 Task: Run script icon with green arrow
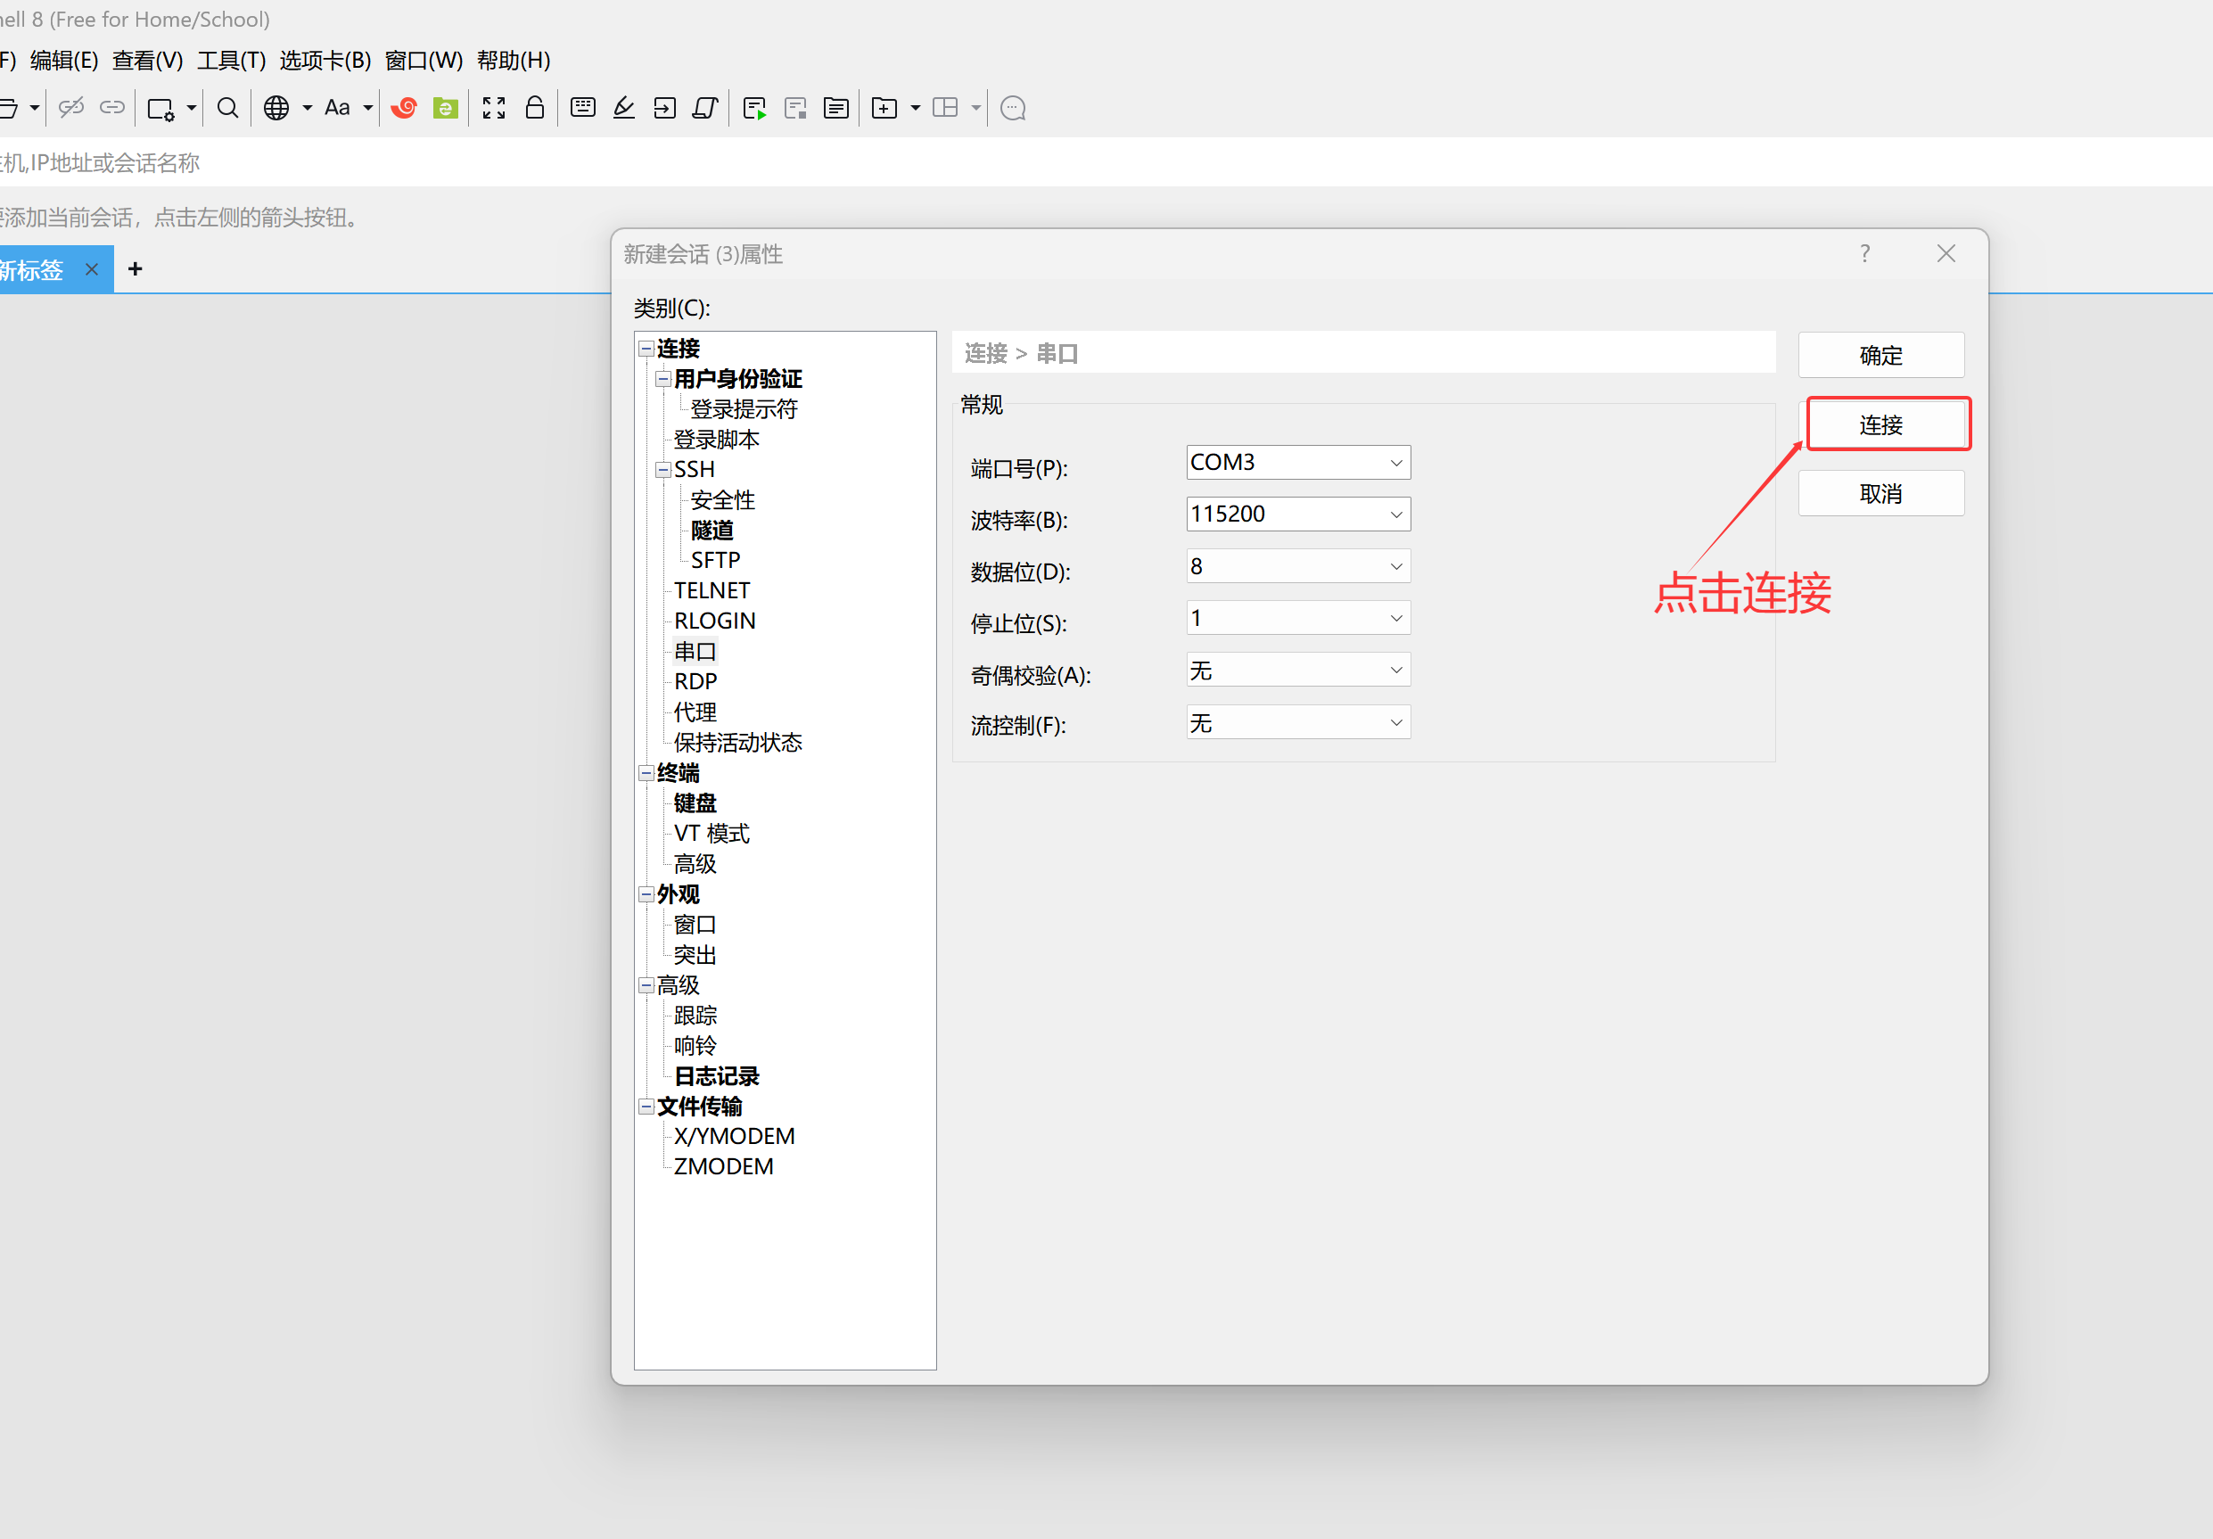[754, 108]
